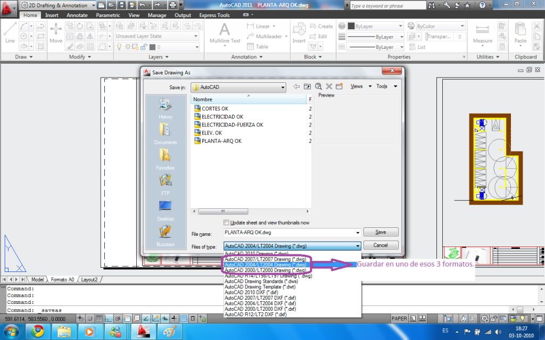Select AutoCAD 2000/LT2000 Drawing (*.dwg) option
This screenshot has width=545, height=340.
265,270
